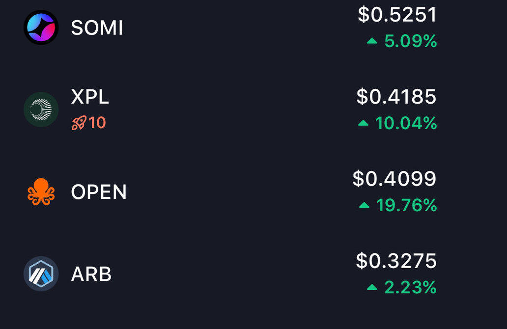Tap the green up arrow beside 10.04%

(x=363, y=124)
